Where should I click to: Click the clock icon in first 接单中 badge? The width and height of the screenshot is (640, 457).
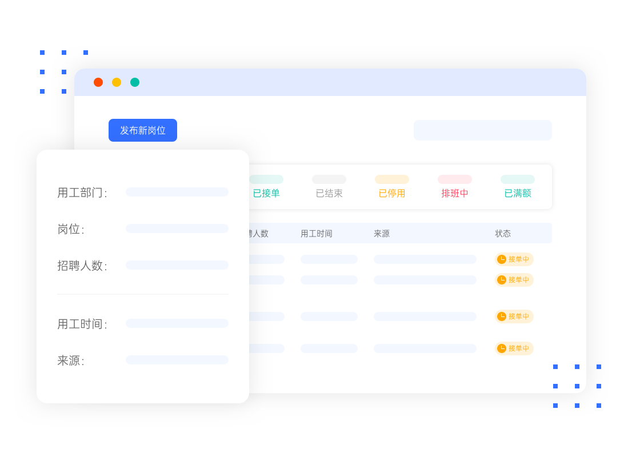pyautogui.click(x=502, y=259)
